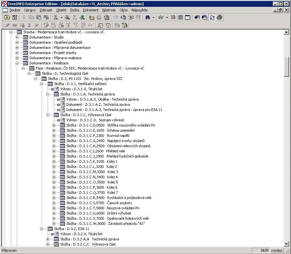This screenshot has height=254, width=291.
Task: Open dropdown arrow next to binoculars
Action: [x=153, y=17]
